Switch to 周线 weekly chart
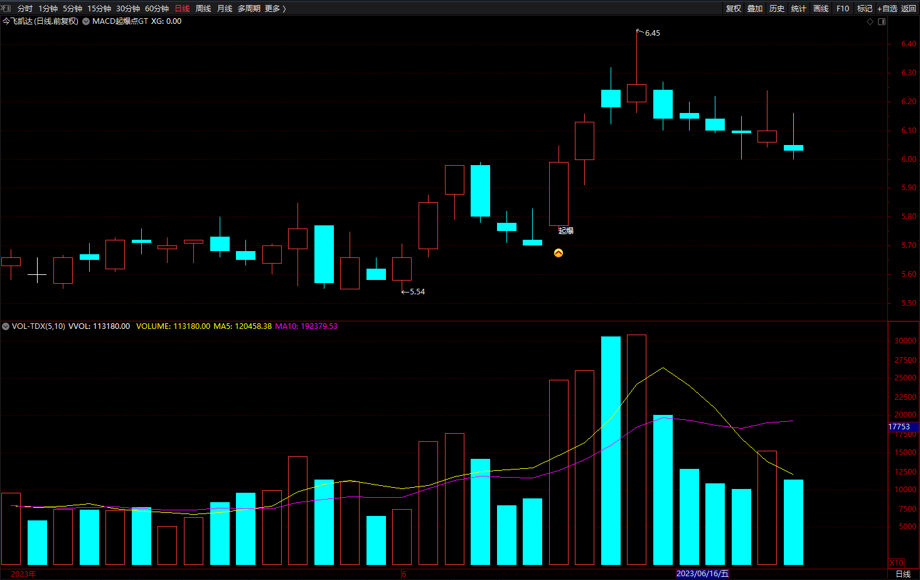 203,9
